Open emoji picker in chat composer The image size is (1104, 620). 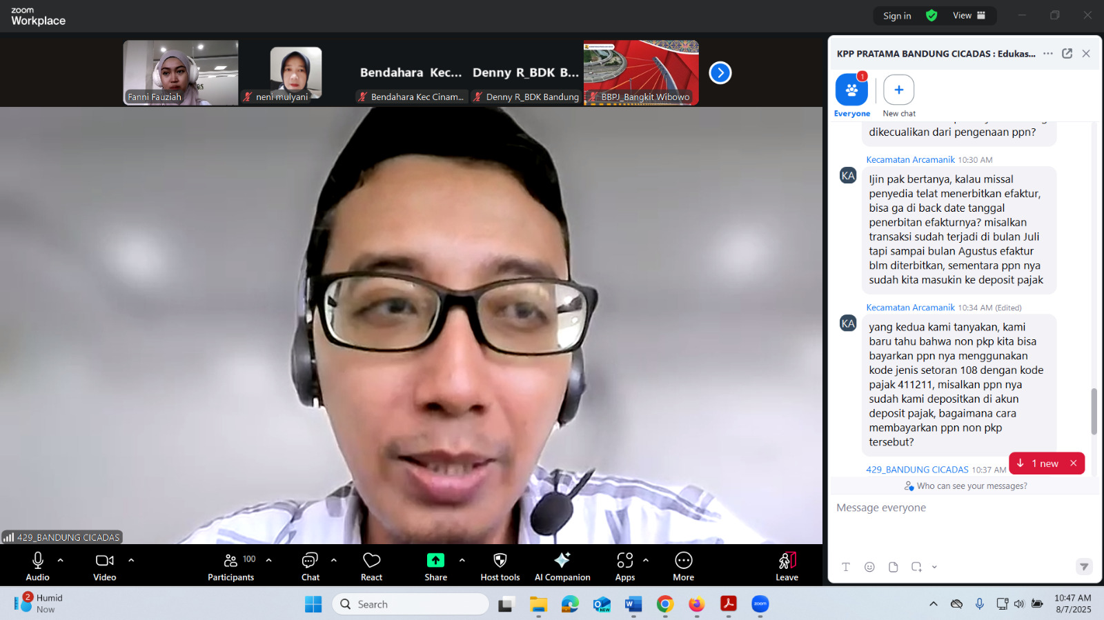pos(869,567)
